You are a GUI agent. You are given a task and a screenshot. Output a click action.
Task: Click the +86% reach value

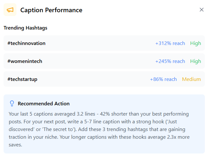163,79
